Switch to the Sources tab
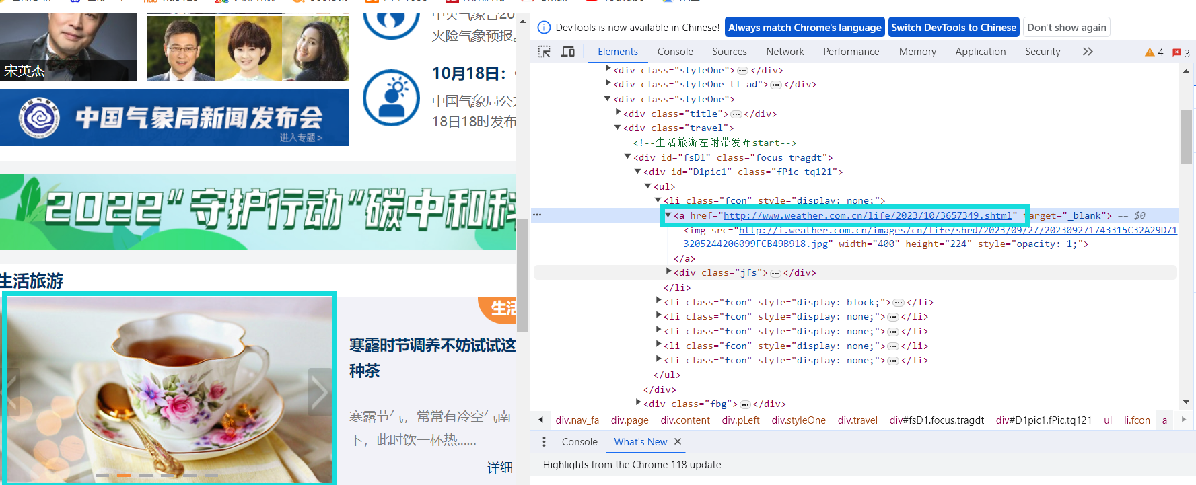This screenshot has width=1196, height=485. tap(730, 52)
